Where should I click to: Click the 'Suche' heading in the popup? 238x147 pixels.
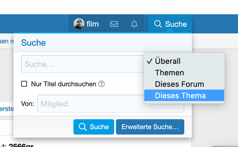coord(33,43)
